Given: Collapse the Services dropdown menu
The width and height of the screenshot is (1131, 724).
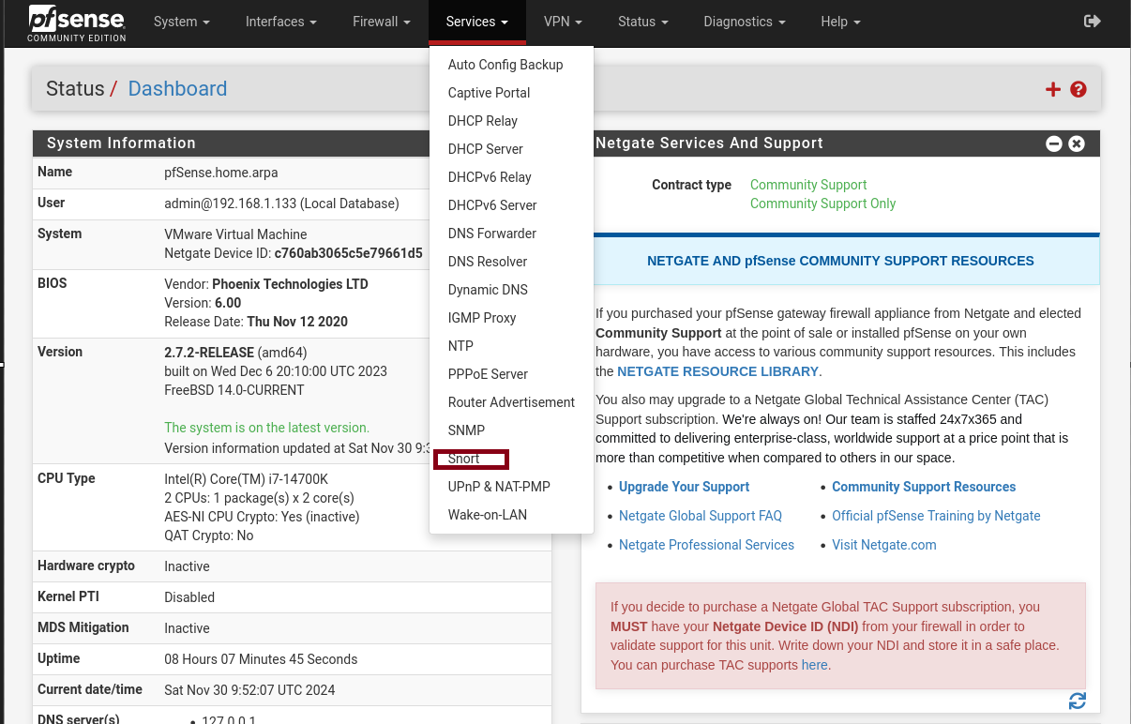Looking at the screenshot, I should point(477,22).
